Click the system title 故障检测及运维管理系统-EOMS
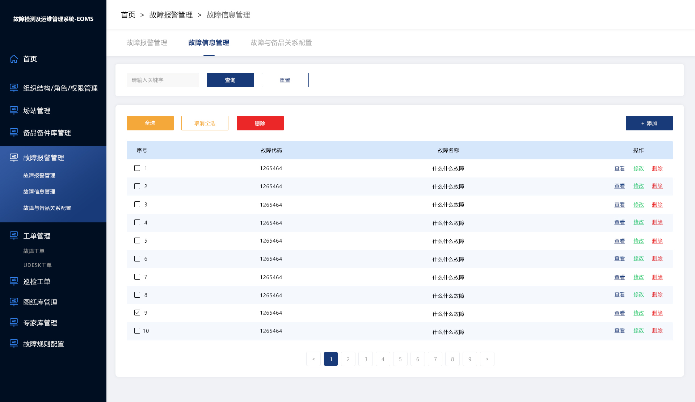695x402 pixels. pos(53,19)
